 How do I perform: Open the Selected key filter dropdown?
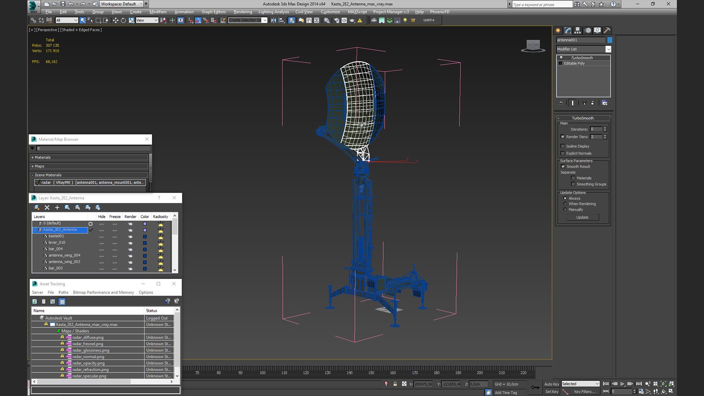pyautogui.click(x=580, y=384)
